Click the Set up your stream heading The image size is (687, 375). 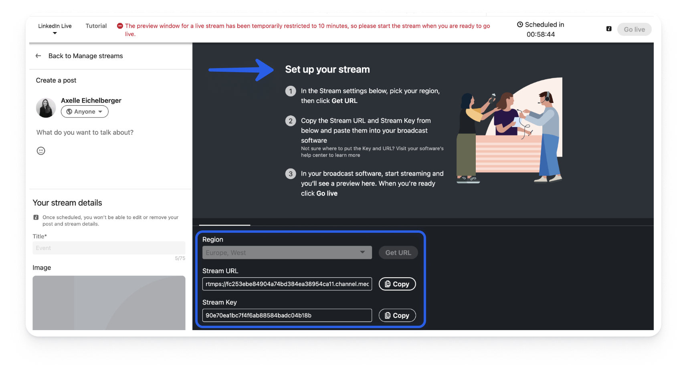(327, 70)
